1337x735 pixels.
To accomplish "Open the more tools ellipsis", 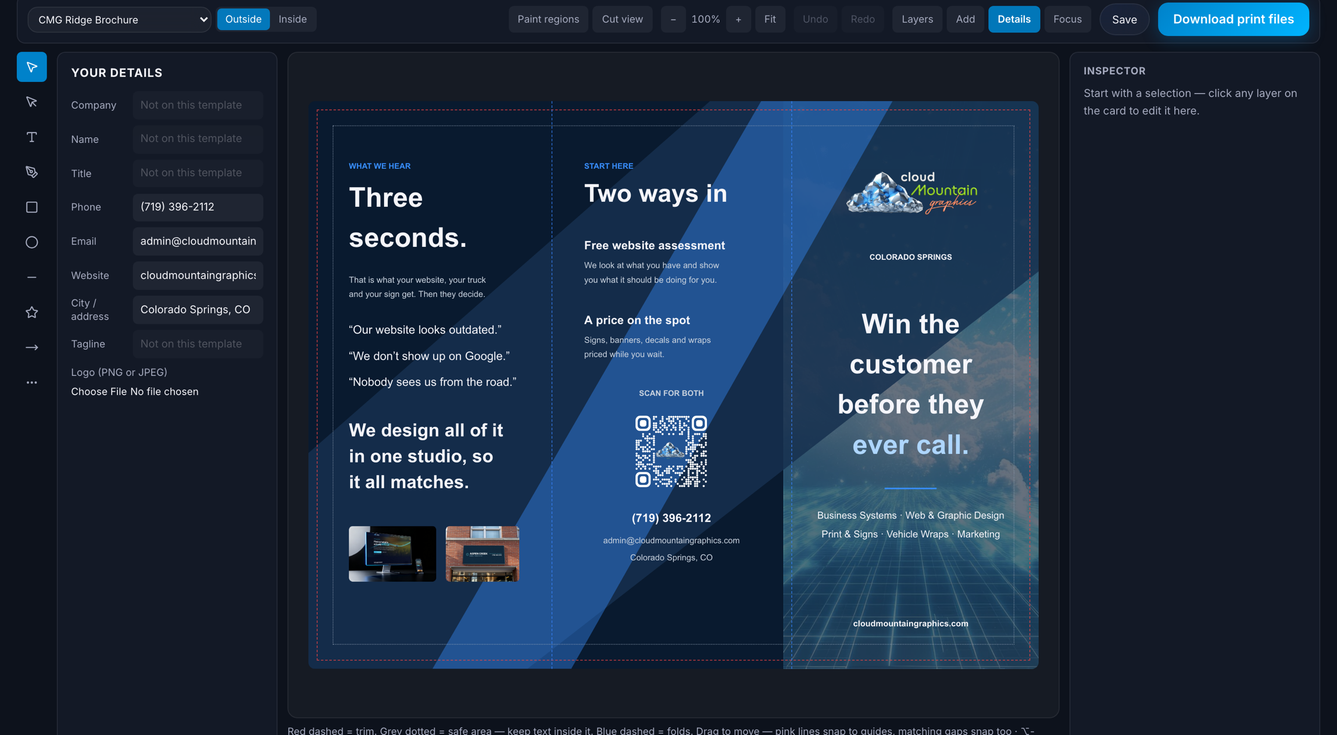I will click(x=32, y=382).
